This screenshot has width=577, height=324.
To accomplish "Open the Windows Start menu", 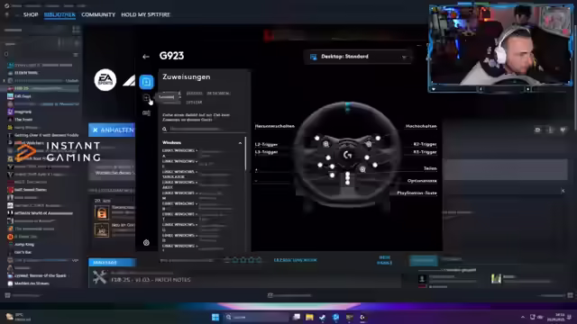I will tap(215, 317).
